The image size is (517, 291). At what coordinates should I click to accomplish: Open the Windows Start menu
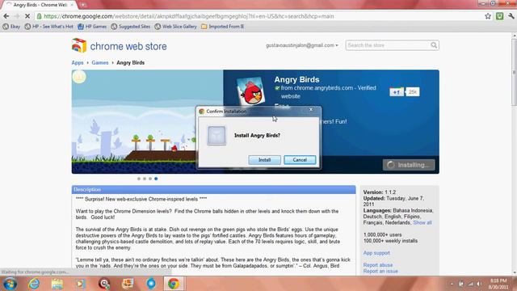point(10,284)
